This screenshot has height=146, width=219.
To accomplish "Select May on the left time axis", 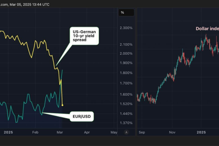I will 114,132.
